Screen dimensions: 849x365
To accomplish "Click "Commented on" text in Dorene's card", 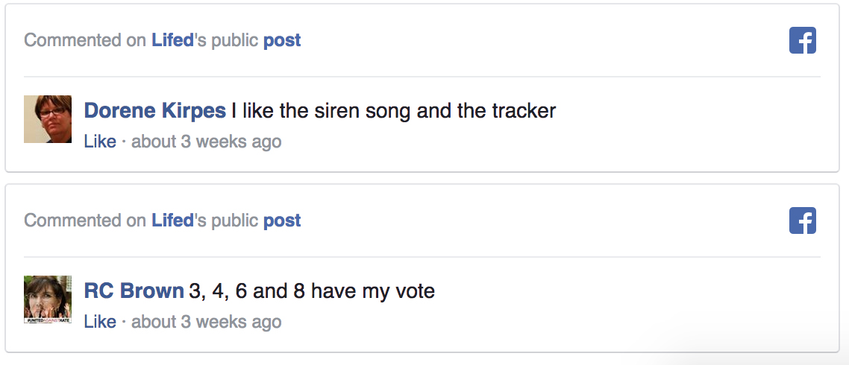I will point(85,40).
